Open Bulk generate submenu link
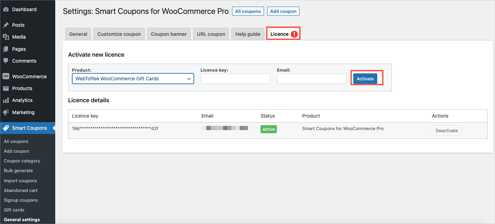Viewport: 495px width, 224px height. [18, 171]
